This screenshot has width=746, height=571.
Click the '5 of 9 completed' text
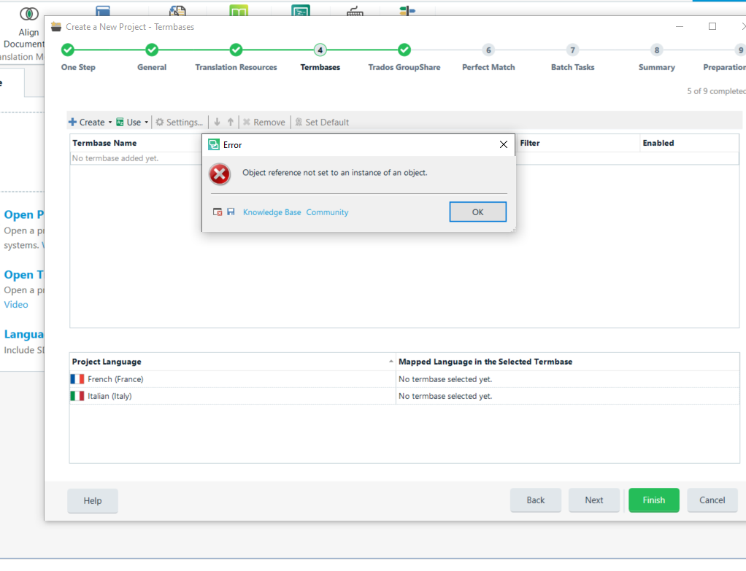pyautogui.click(x=716, y=91)
